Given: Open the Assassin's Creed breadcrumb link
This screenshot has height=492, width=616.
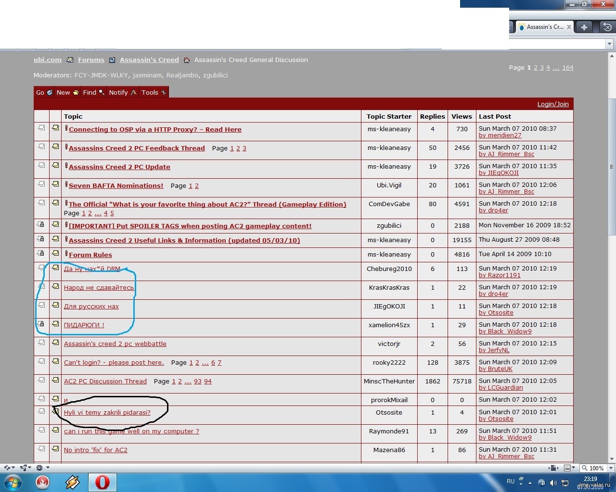Looking at the screenshot, I should coord(149,60).
